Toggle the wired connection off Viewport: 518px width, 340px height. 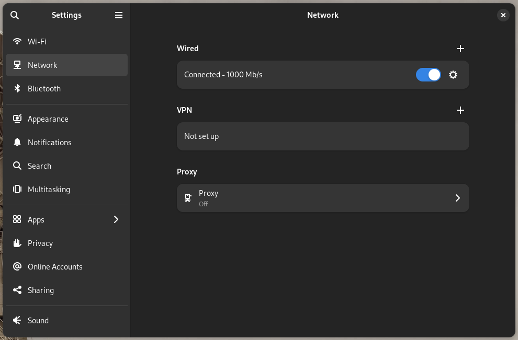428,75
